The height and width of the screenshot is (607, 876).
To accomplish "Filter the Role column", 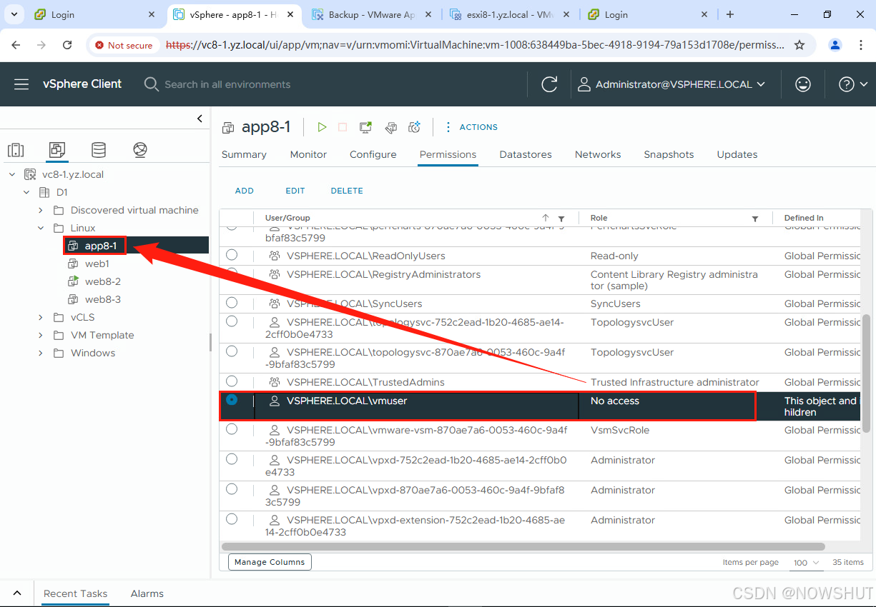I will point(755,219).
